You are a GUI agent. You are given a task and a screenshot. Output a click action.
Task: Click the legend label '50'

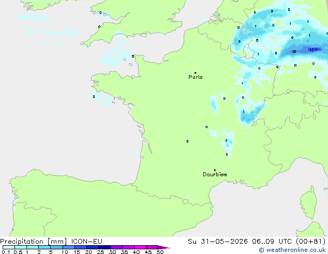[160, 252]
